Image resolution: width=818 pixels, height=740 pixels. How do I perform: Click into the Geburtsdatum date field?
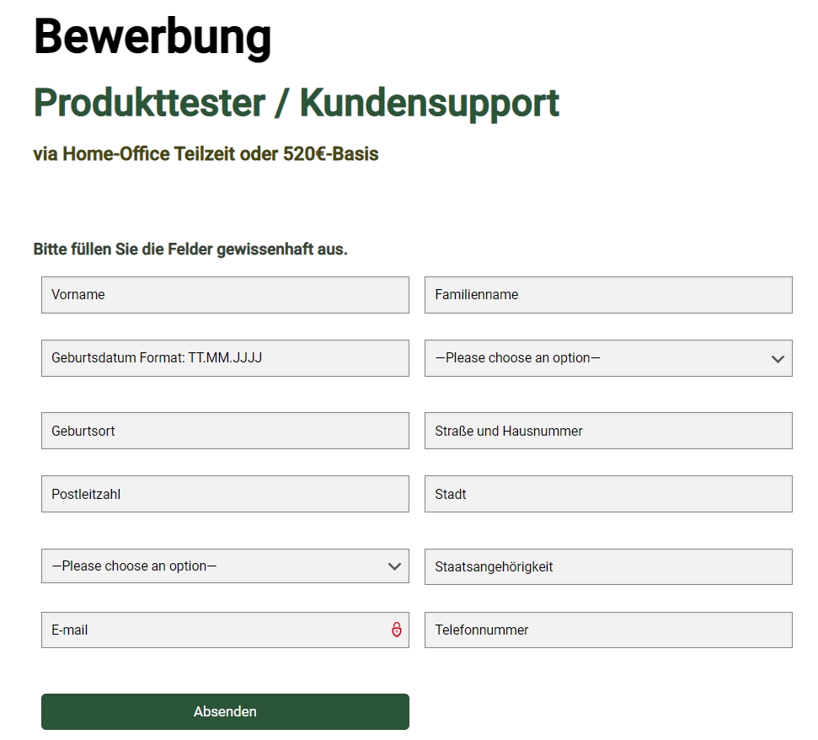pyautogui.click(x=225, y=358)
